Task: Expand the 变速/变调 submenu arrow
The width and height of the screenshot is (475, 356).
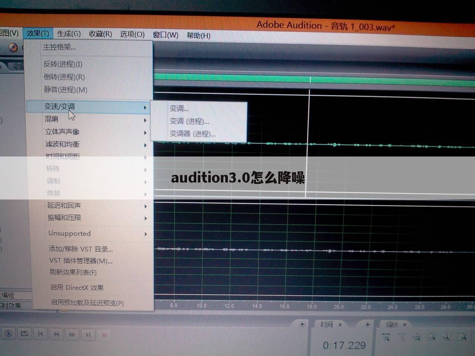Action: [x=145, y=108]
